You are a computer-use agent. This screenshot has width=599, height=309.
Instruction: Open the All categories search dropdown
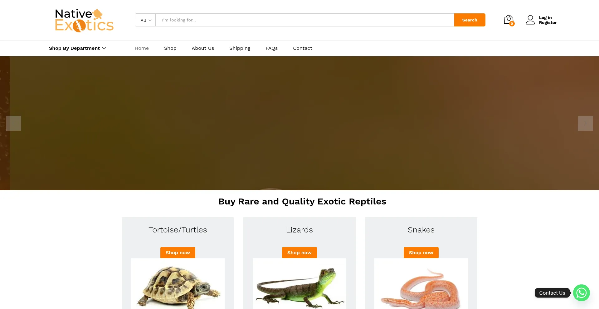tap(145, 20)
